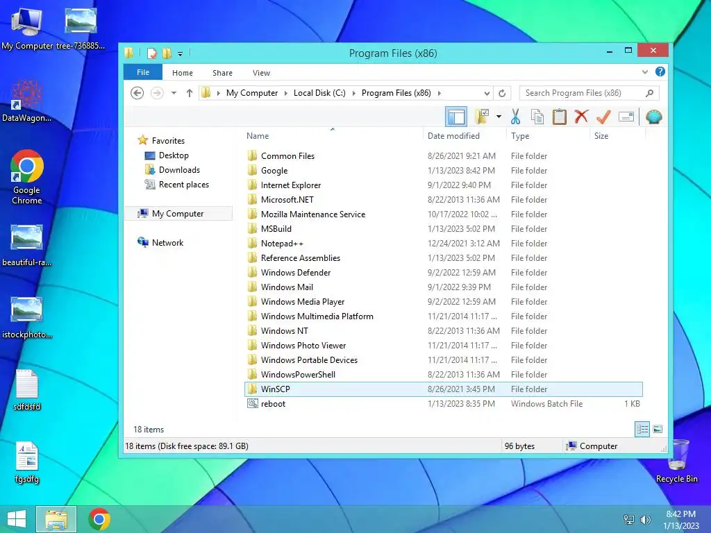This screenshot has width=711, height=533.
Task: Select My Computer in the navigation pane
Action: pyautogui.click(x=178, y=214)
